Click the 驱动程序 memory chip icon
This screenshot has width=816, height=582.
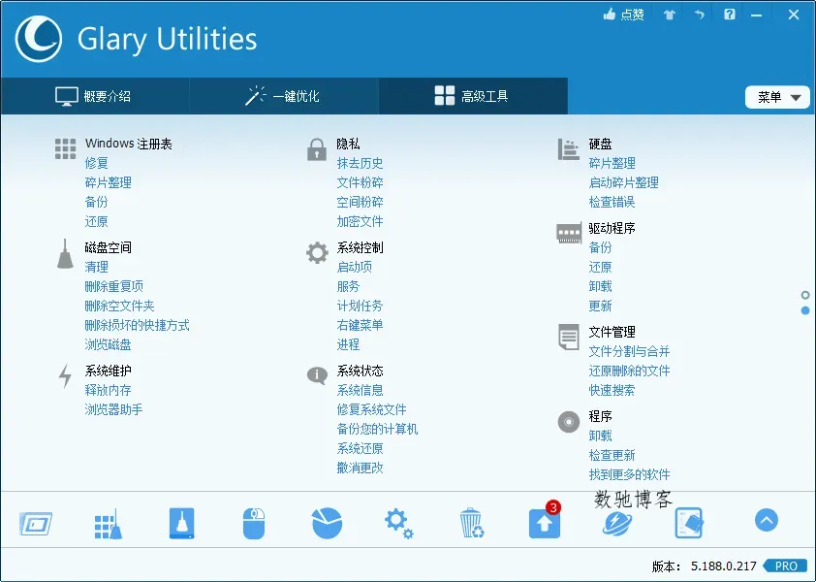coord(569,234)
